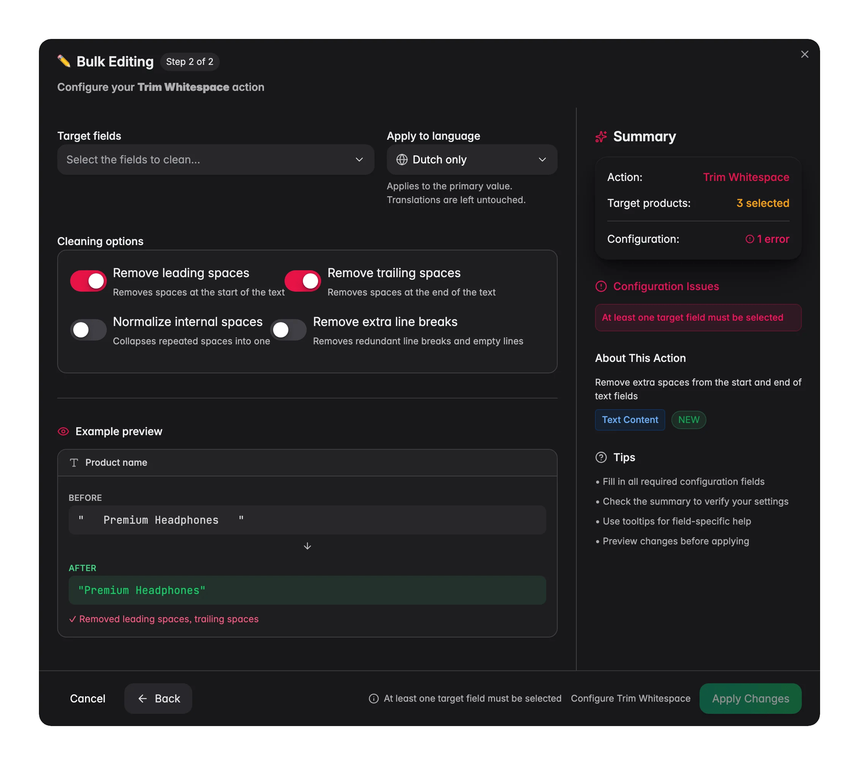Click the chevron in Target fields selector
859x765 pixels.
(x=359, y=160)
